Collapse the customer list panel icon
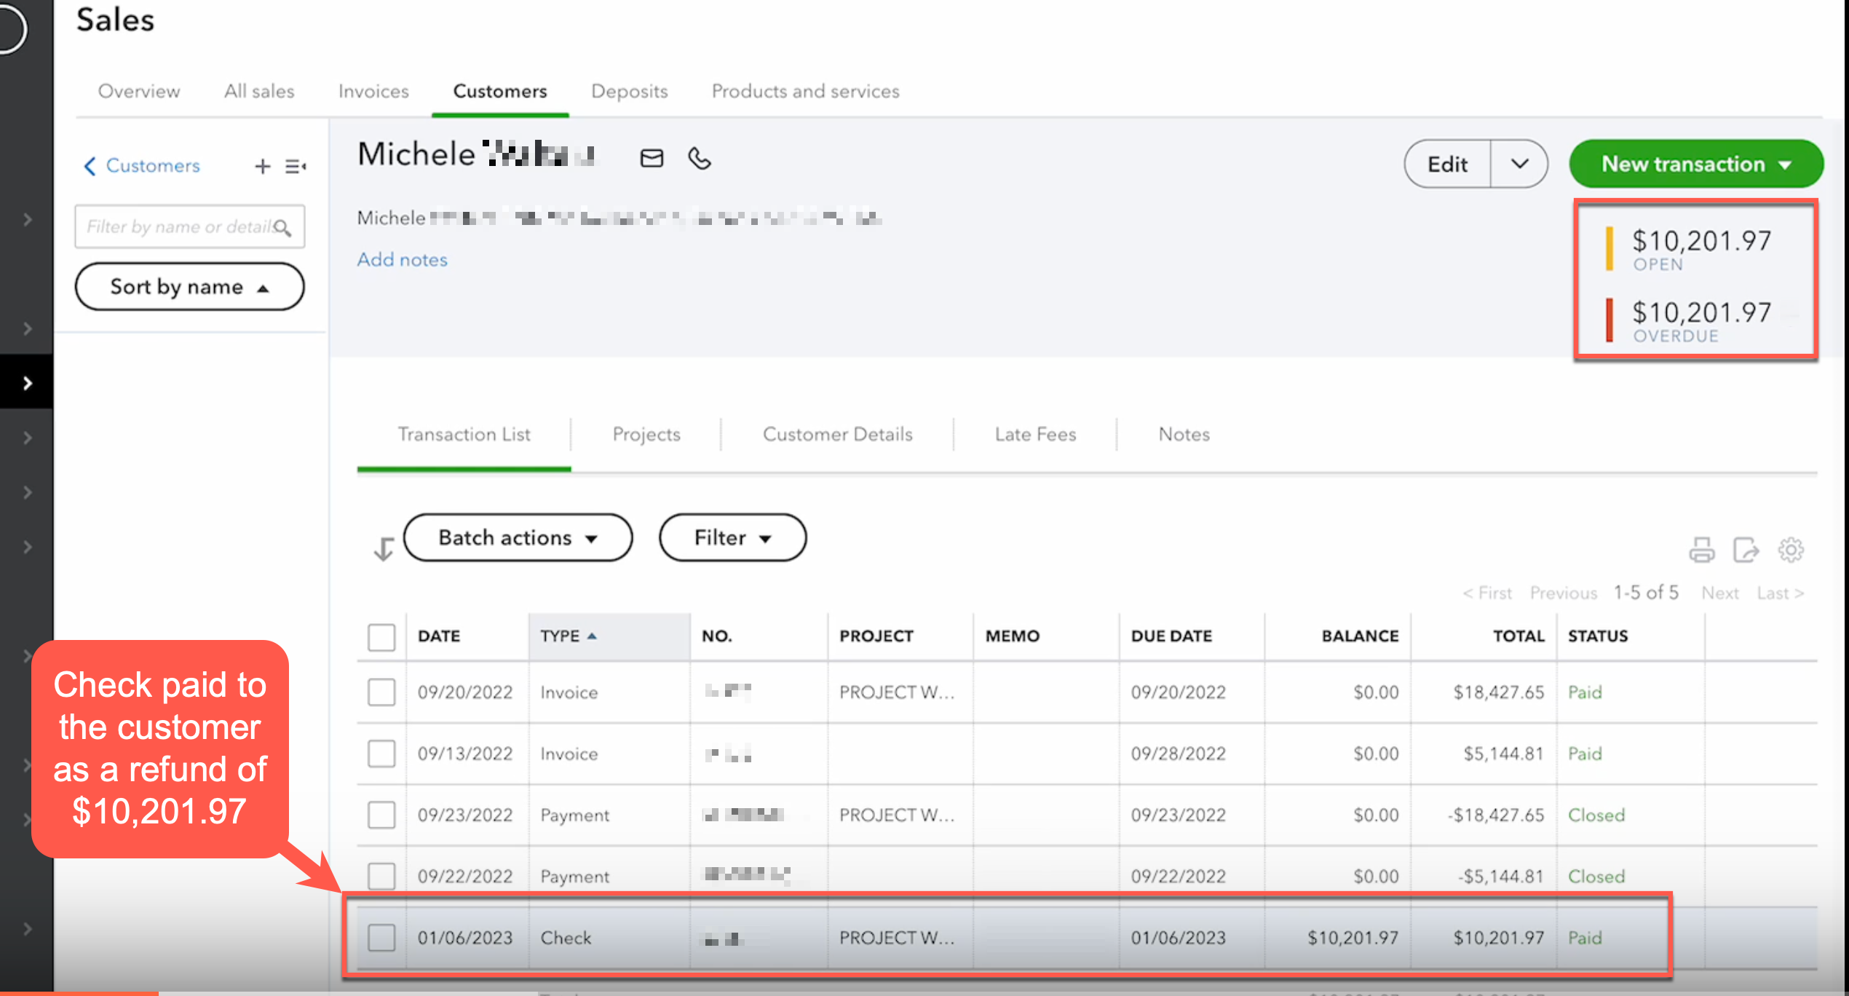 point(295,167)
